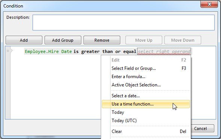Choose Today (UTC) in the context menu
Image resolution: width=221 pixels, height=139 pixels.
click(x=146, y=121)
